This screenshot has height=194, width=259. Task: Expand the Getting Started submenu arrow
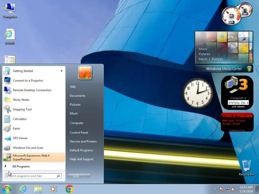[62, 71]
